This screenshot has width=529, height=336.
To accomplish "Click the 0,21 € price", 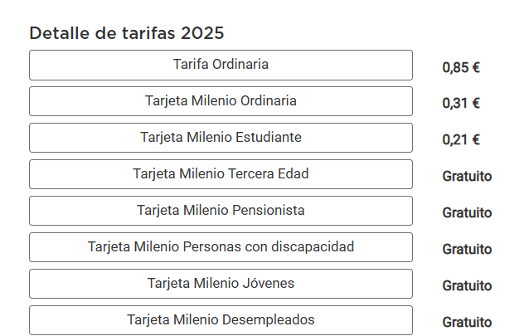I will coord(461,140).
